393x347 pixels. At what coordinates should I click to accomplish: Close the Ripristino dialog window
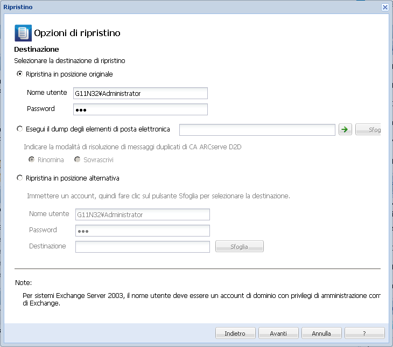click(385, 7)
